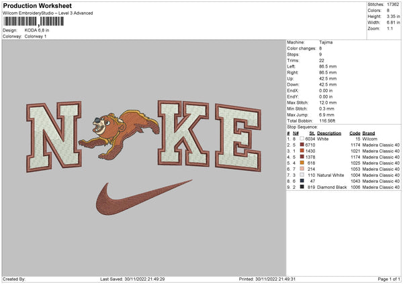Select the 6710 thread color swatch
Image resolution: width=403 pixels, height=284 pixels.
303,145
